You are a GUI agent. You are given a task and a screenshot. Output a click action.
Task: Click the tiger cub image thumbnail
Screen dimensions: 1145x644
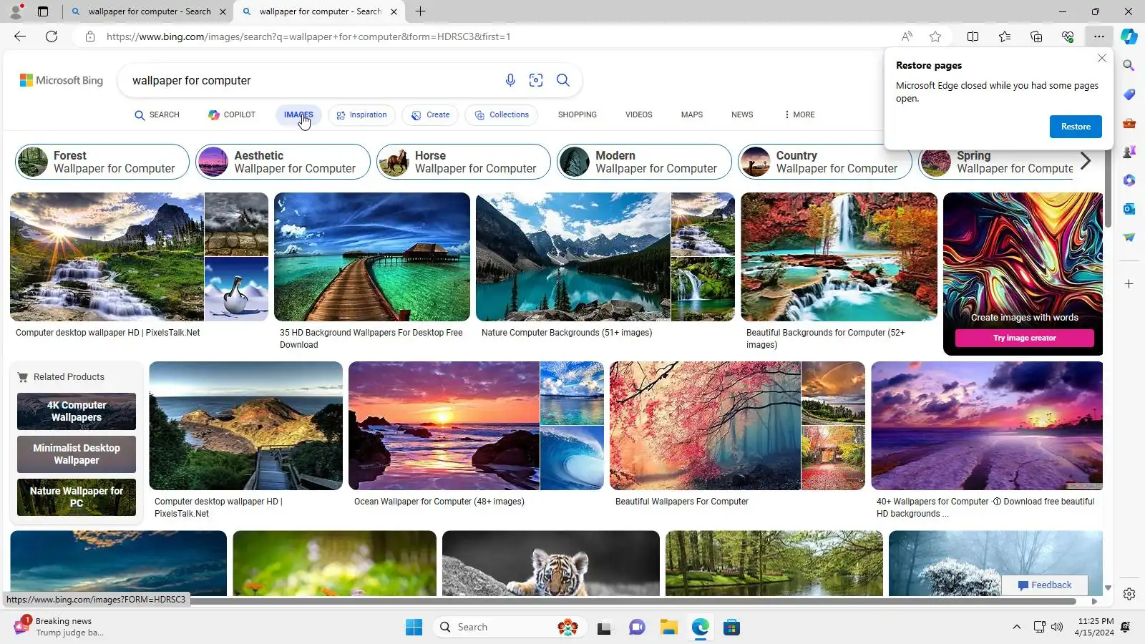[551, 563]
